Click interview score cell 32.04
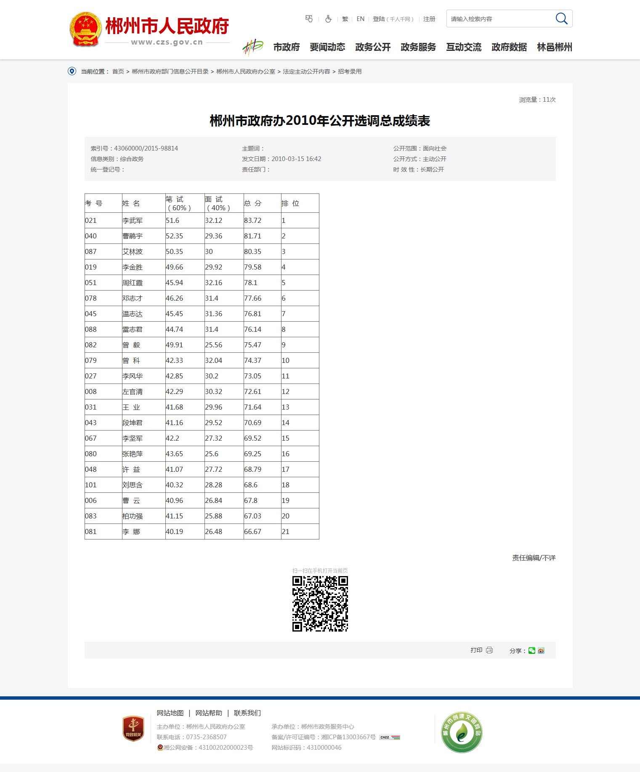This screenshot has width=640, height=772. [x=213, y=360]
